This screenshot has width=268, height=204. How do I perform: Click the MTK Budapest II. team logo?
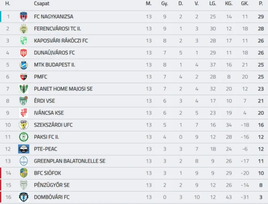click(x=24, y=65)
